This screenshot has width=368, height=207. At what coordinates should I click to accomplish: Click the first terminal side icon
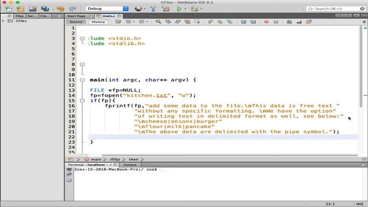[x=69, y=170]
